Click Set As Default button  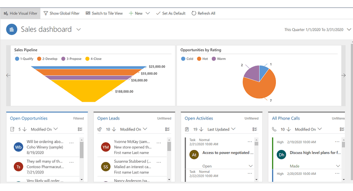[x=171, y=13]
